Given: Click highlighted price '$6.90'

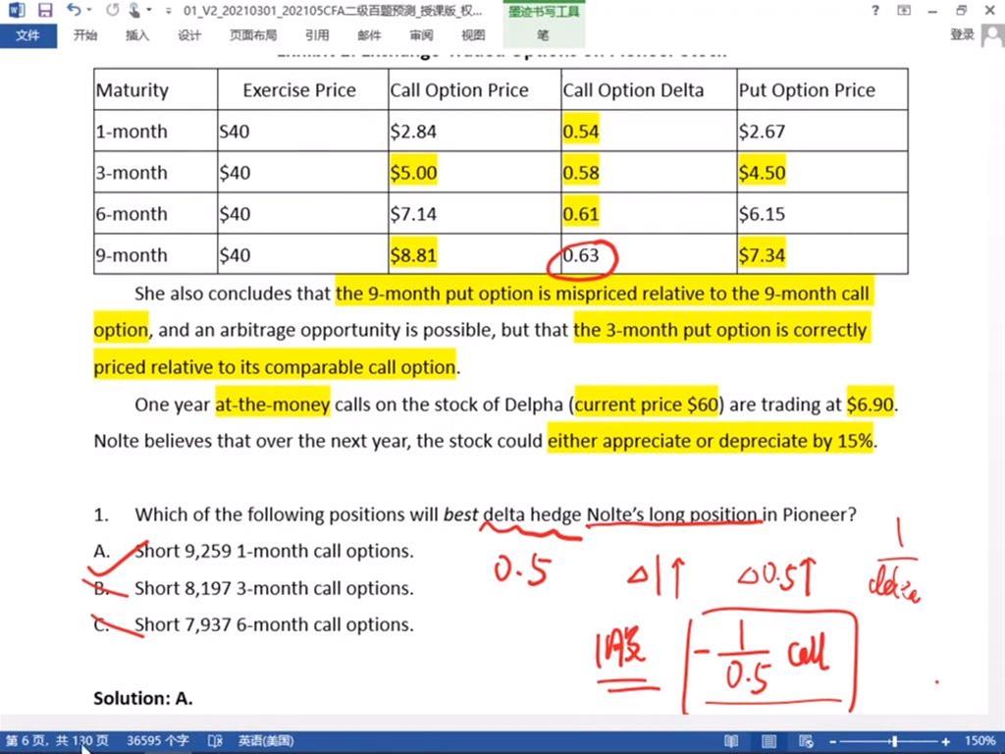Looking at the screenshot, I should [x=870, y=404].
